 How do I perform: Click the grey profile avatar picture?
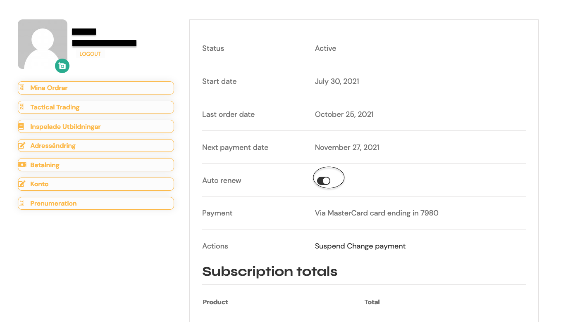pyautogui.click(x=43, y=44)
